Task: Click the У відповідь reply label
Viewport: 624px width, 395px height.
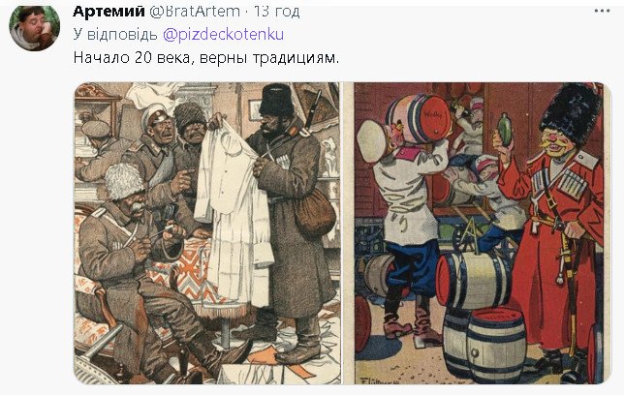Action: pos(115,34)
